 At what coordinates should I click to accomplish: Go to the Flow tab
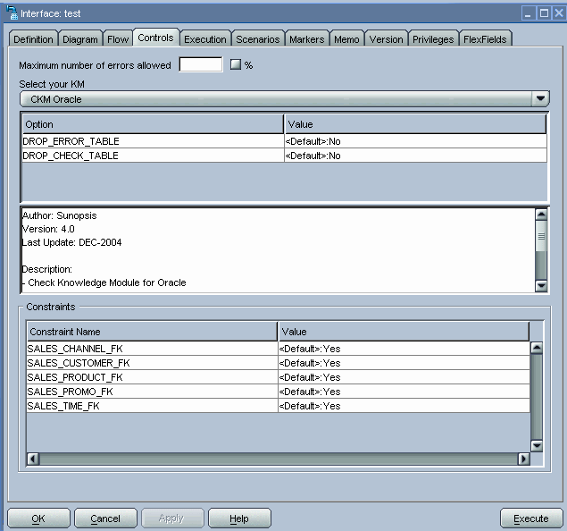(118, 39)
